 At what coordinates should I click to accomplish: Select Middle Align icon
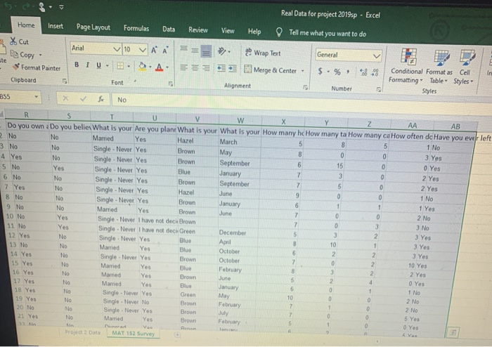[195, 50]
